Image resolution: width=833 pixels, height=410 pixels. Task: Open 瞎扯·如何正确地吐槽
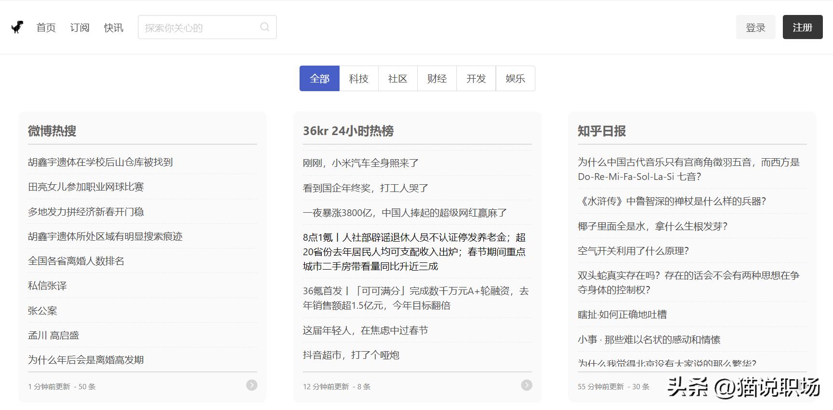[622, 314]
